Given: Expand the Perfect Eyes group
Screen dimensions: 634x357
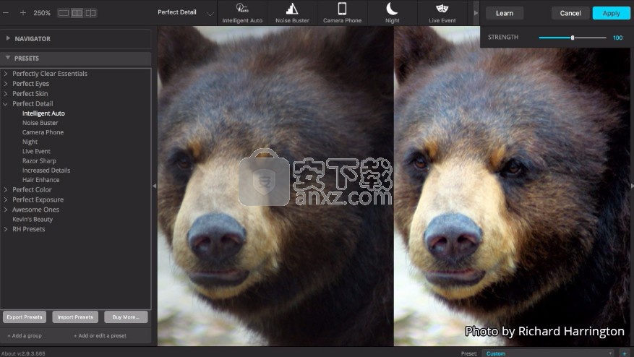Looking at the screenshot, I should coord(6,84).
